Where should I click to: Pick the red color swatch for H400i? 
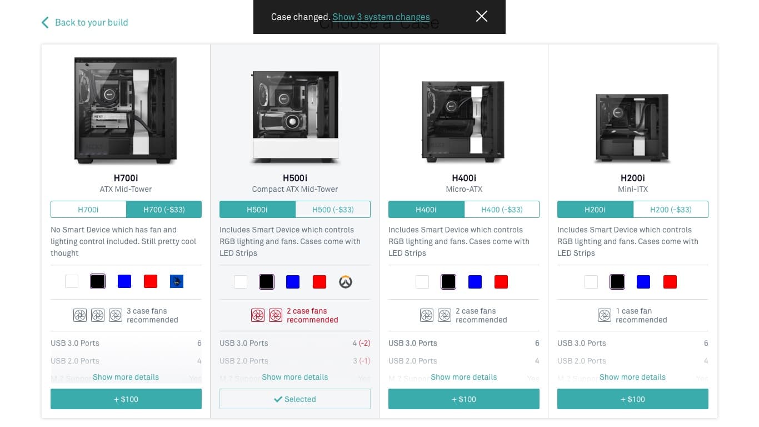point(501,282)
